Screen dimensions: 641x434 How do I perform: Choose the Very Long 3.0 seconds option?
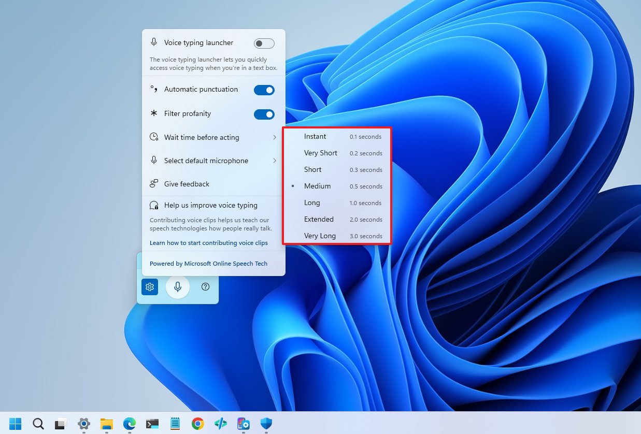click(337, 236)
